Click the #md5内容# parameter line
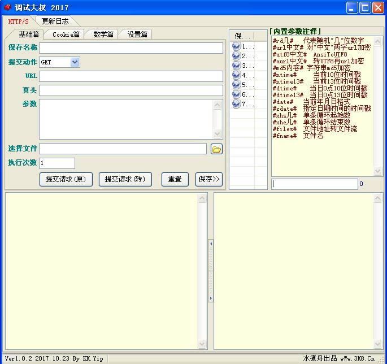Screen dimensions: 387x364 click(311, 68)
